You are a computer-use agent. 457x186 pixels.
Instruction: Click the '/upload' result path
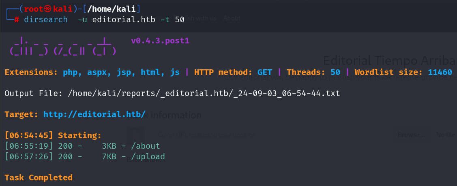[x=148, y=156]
